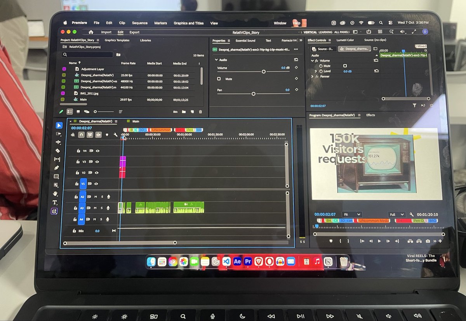This screenshot has height=321, width=466.
Task: Open Finder in the Dock
Action: 151,262
